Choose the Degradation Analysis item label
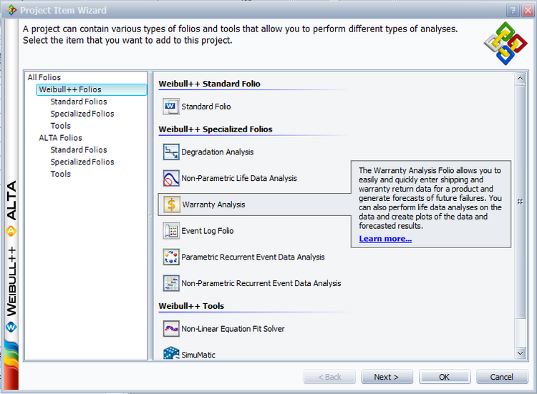537x394 pixels. pos(218,152)
